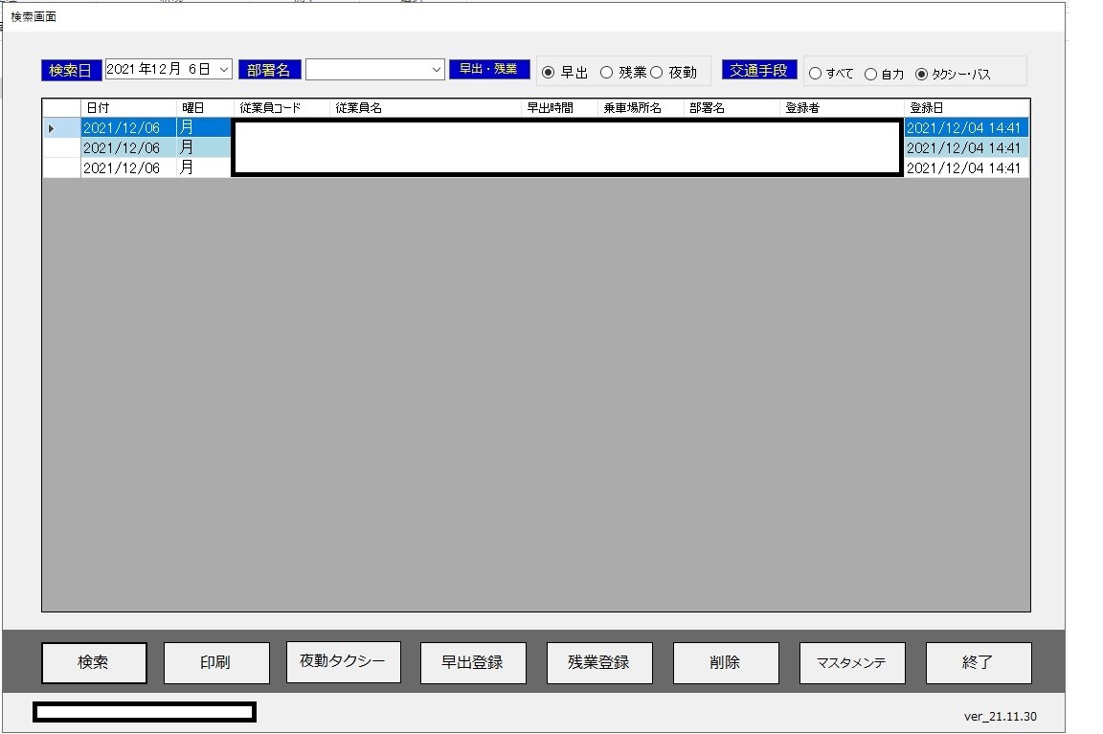1103x734 pixels.
Task: Click the 乗車場所名 column header
Action: tap(641, 107)
